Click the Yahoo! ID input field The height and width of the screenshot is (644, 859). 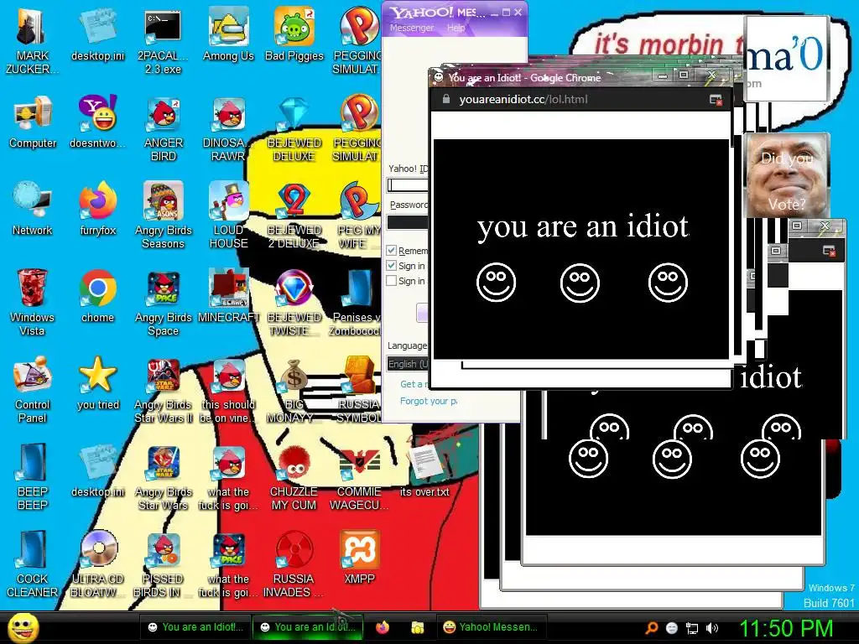point(408,185)
